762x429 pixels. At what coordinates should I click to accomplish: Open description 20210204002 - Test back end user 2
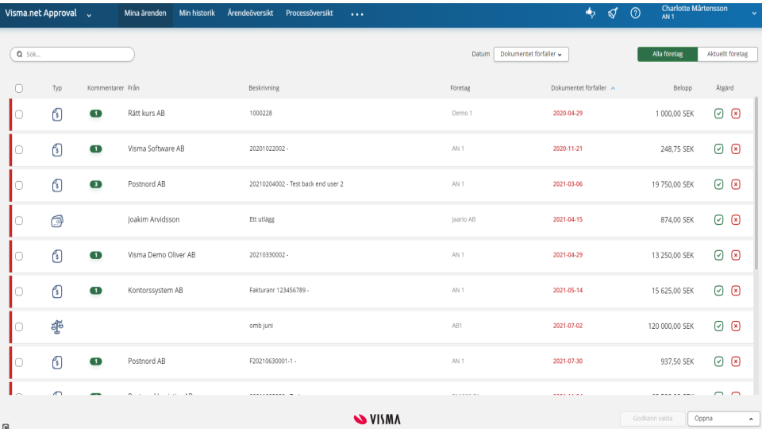296,184
